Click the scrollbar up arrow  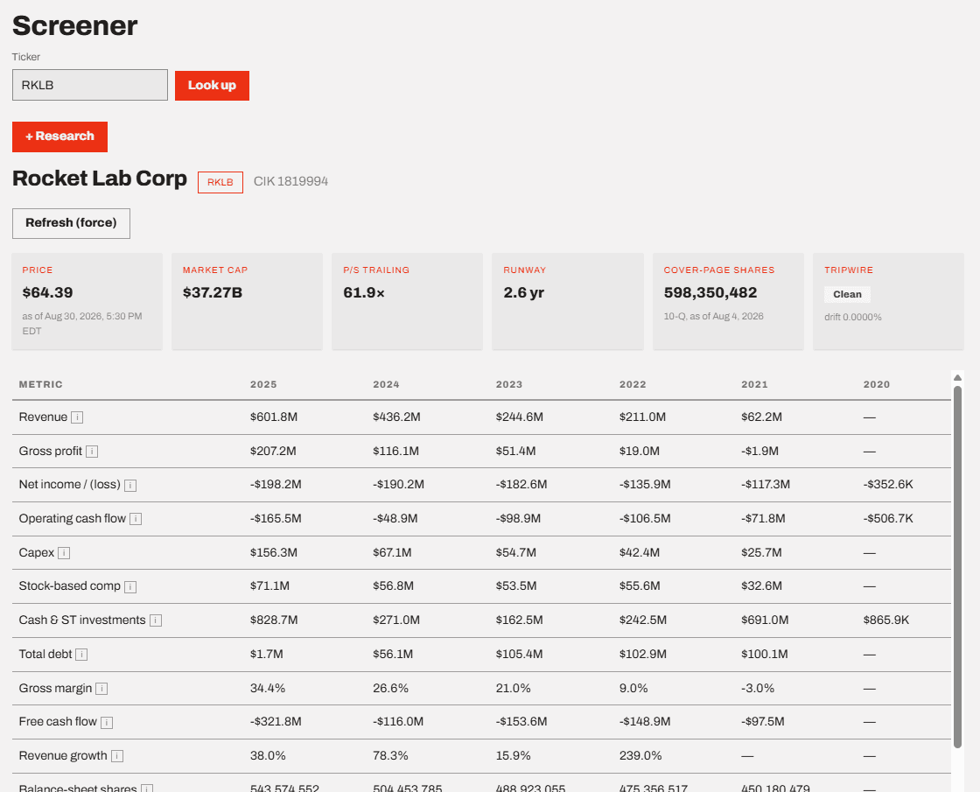click(x=957, y=377)
